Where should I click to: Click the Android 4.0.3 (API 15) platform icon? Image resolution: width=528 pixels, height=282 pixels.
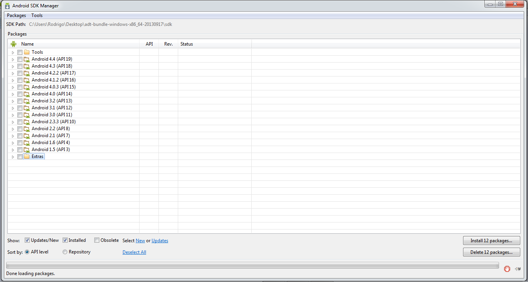tap(27, 87)
